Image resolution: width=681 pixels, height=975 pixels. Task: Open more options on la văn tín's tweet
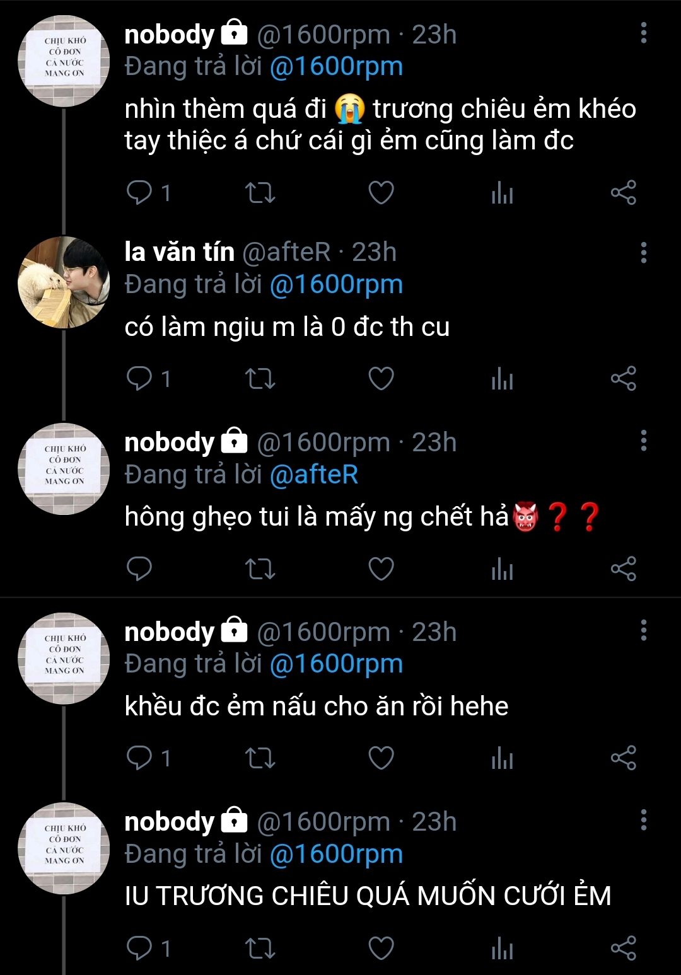point(643,252)
